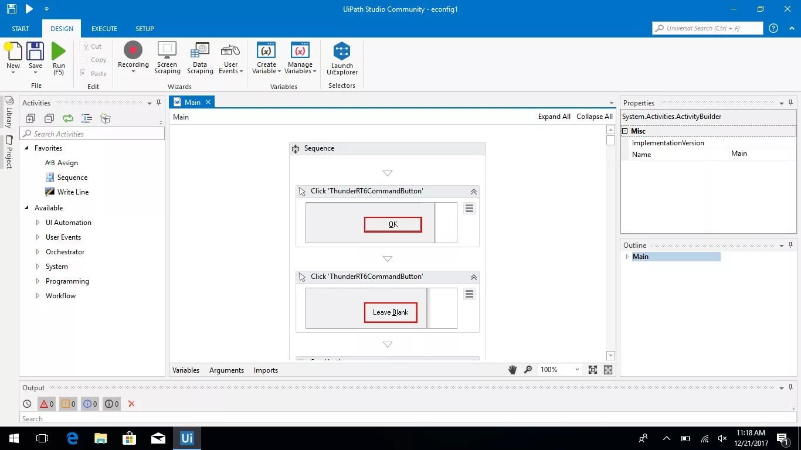Click Fit to Screen icon
This screenshot has width=801, height=450.
pyautogui.click(x=593, y=370)
